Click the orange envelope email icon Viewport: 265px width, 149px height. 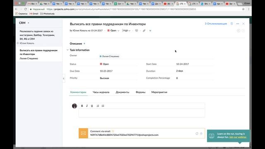[83, 133]
